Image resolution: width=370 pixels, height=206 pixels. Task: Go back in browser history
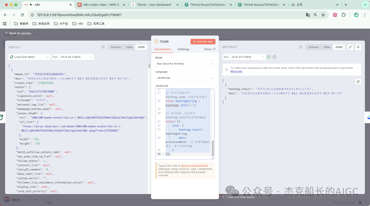point(5,15)
